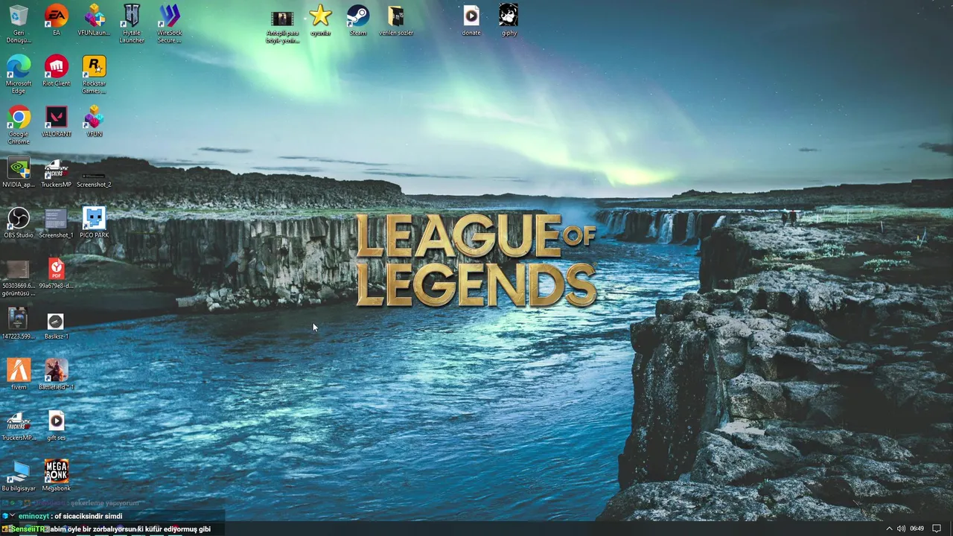The width and height of the screenshot is (953, 536).
Task: Launch the PICO PARK shortcut
Action: coord(94,223)
